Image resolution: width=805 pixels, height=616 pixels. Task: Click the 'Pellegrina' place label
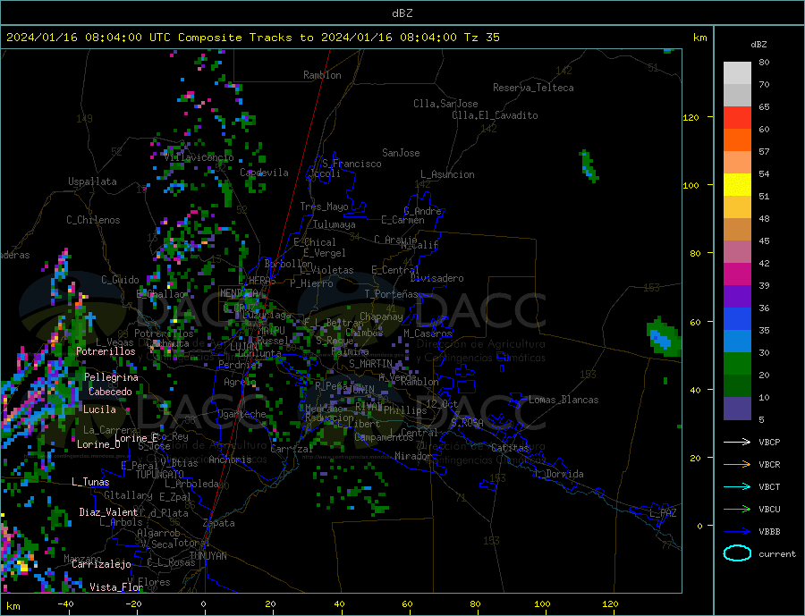(x=111, y=377)
